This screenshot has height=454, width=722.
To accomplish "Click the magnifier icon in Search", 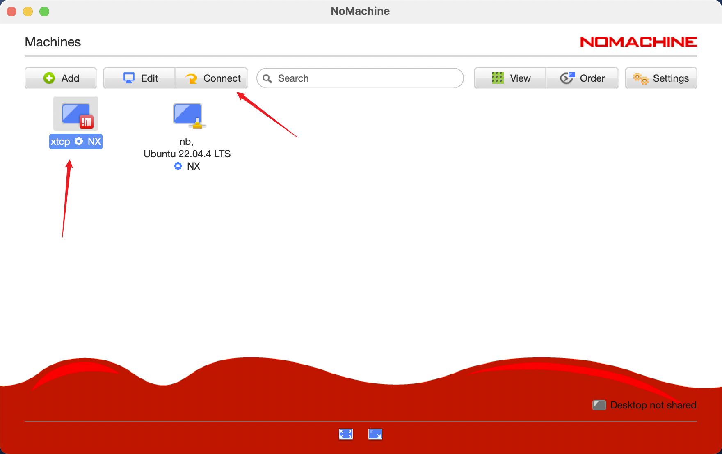I will point(267,78).
